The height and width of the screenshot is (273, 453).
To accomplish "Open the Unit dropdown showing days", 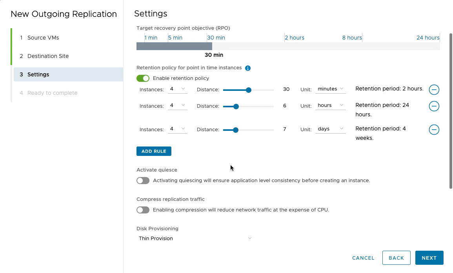I will pyautogui.click(x=330, y=129).
